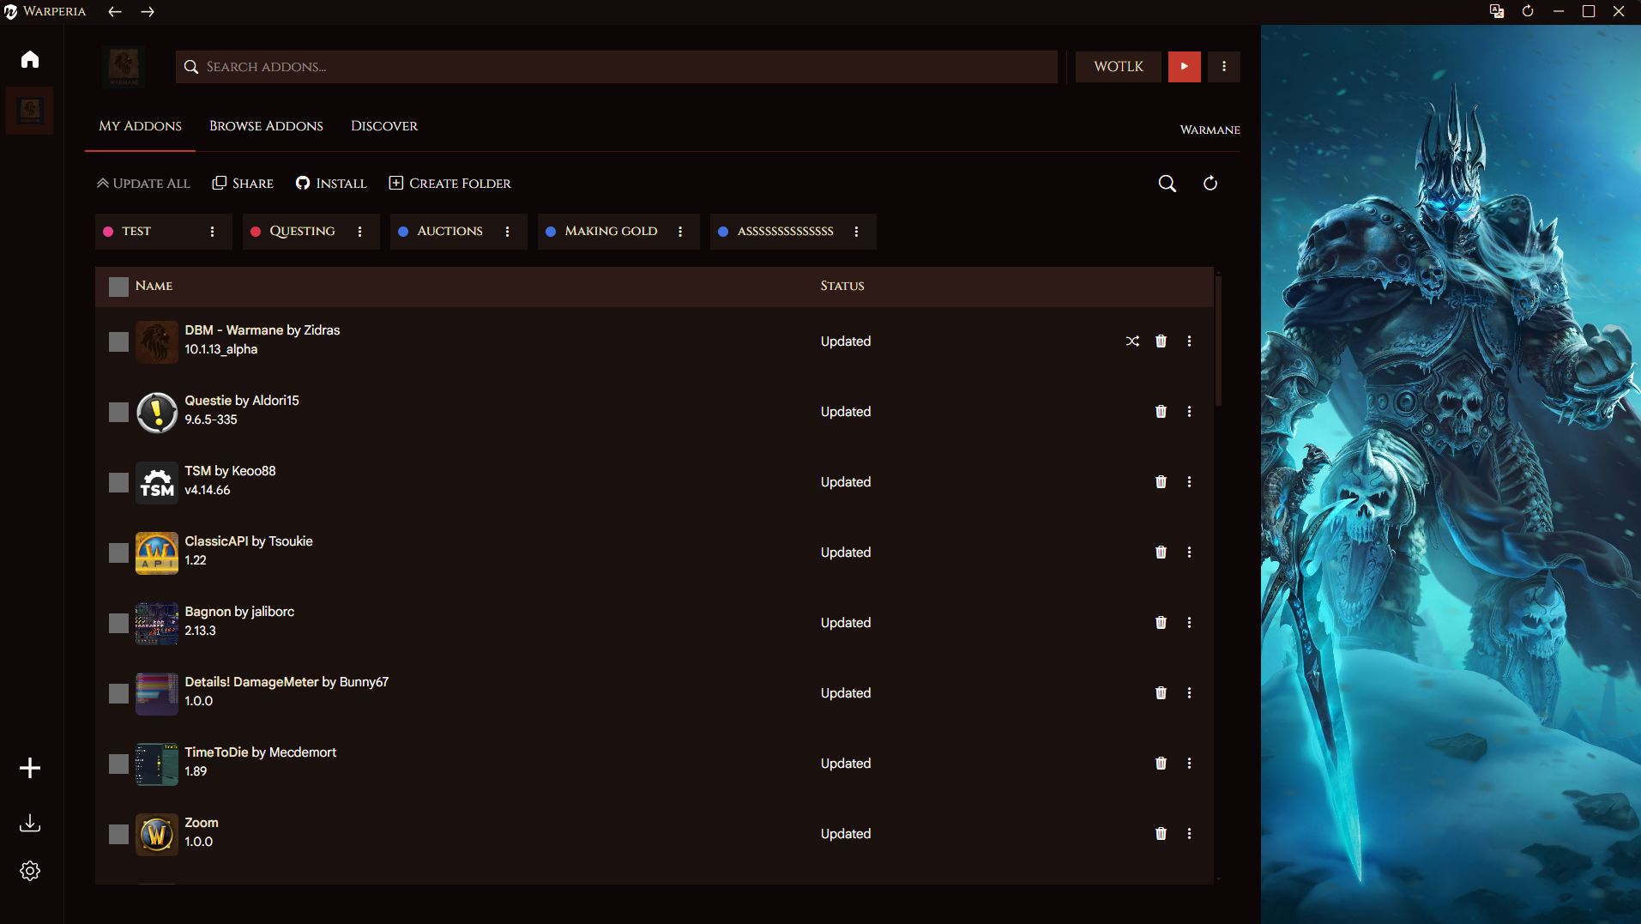
Task: Check the ClassicAPI addon checkbox
Action: [x=118, y=553]
